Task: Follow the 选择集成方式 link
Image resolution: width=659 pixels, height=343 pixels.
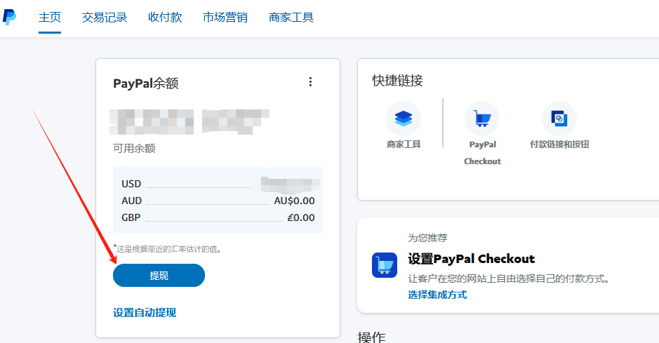Action: [437, 295]
